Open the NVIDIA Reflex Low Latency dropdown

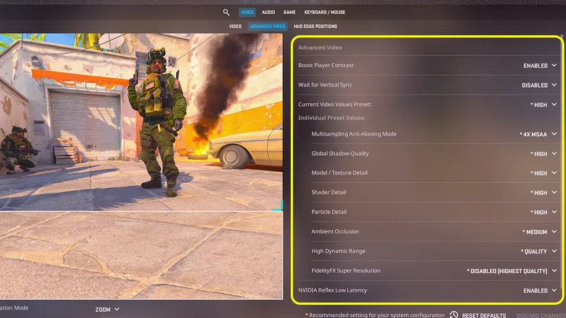(x=539, y=290)
